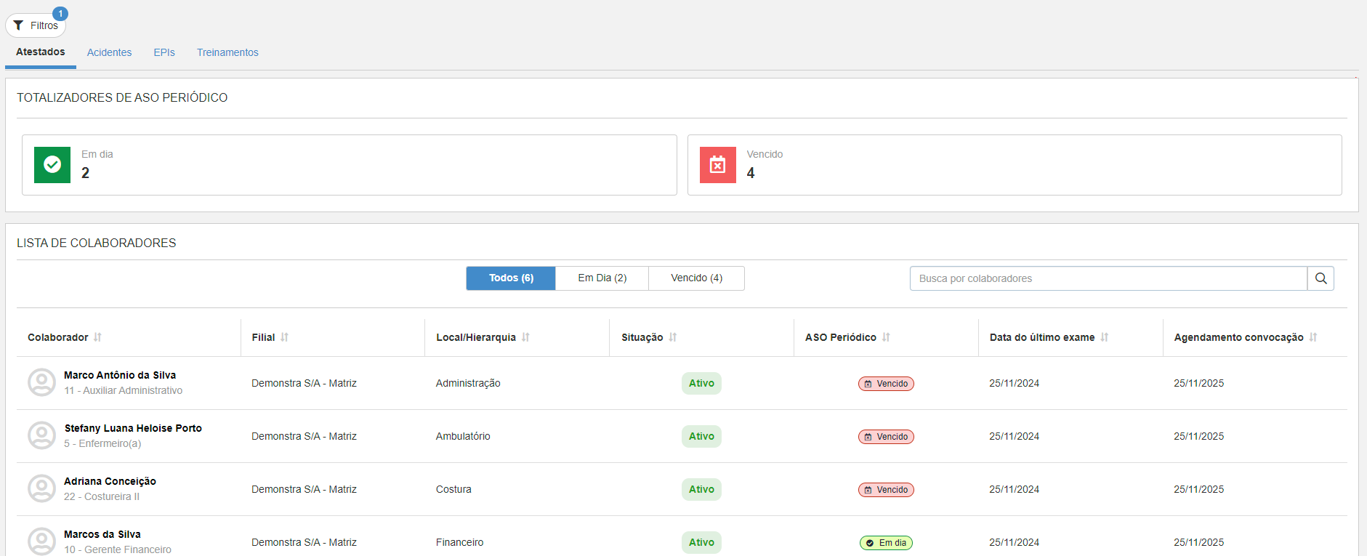This screenshot has width=1367, height=556.
Task: Click Demonstra S/A - Matriz in Stefany's row
Action: click(x=304, y=436)
